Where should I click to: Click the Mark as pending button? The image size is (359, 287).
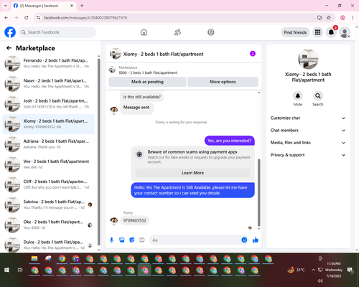(147, 82)
